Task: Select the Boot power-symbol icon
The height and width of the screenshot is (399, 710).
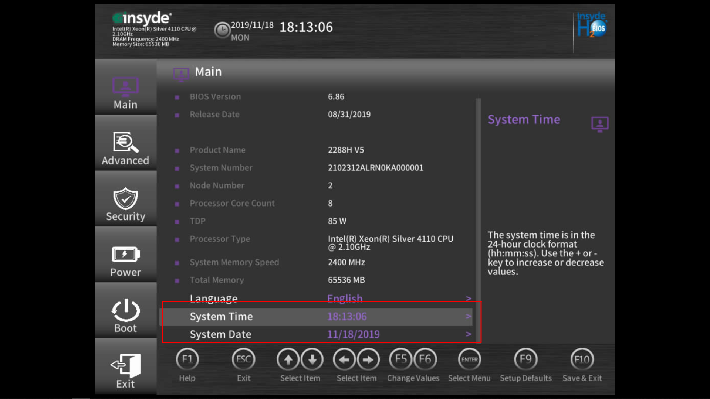Action: 125,310
